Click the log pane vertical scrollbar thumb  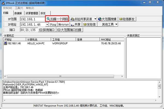click(x=159, y=86)
